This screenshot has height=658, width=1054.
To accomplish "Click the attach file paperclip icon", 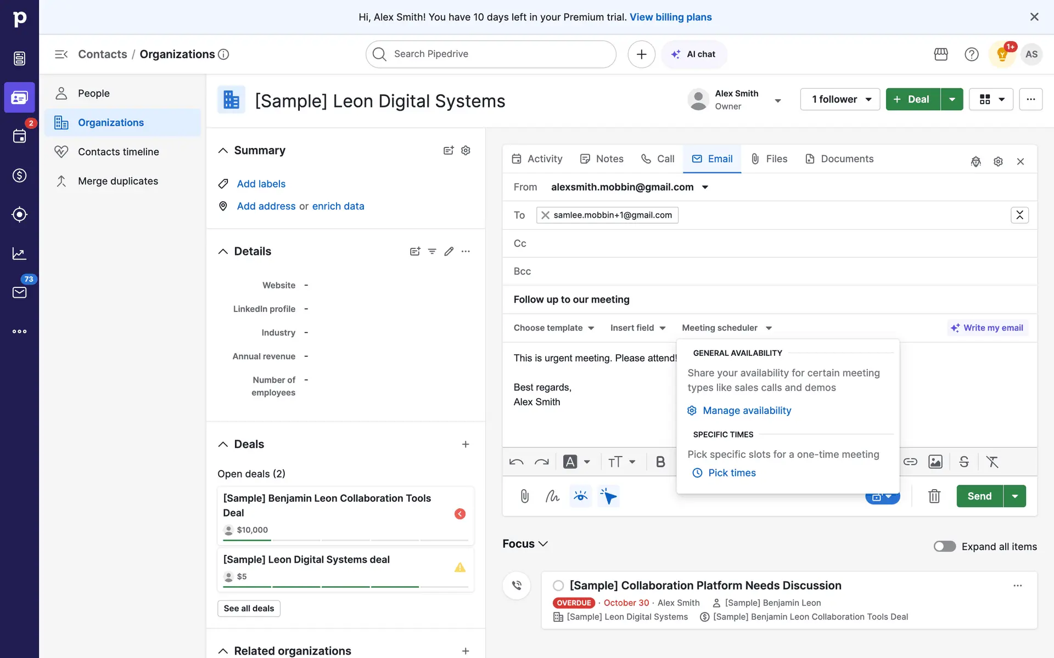I will coord(524,496).
